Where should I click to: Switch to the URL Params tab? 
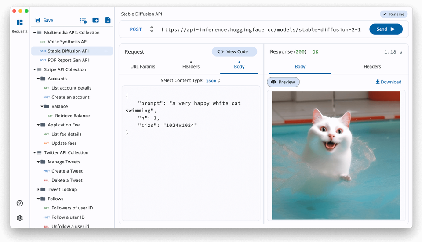coord(143,66)
